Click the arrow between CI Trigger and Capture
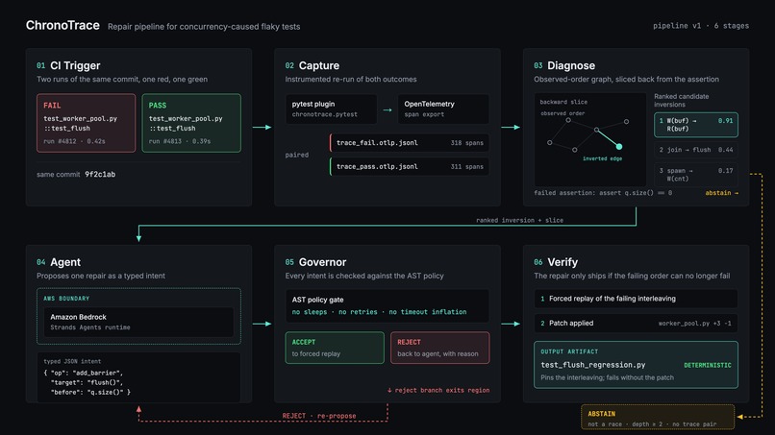This screenshot has width=775, height=435. click(x=262, y=128)
